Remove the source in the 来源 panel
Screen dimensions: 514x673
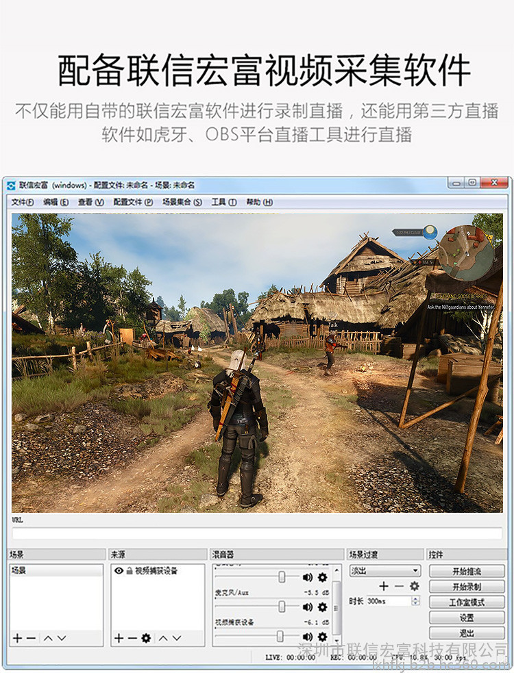point(132,638)
